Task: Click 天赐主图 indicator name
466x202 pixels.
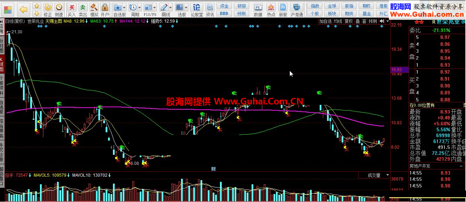Action: (x=54, y=21)
